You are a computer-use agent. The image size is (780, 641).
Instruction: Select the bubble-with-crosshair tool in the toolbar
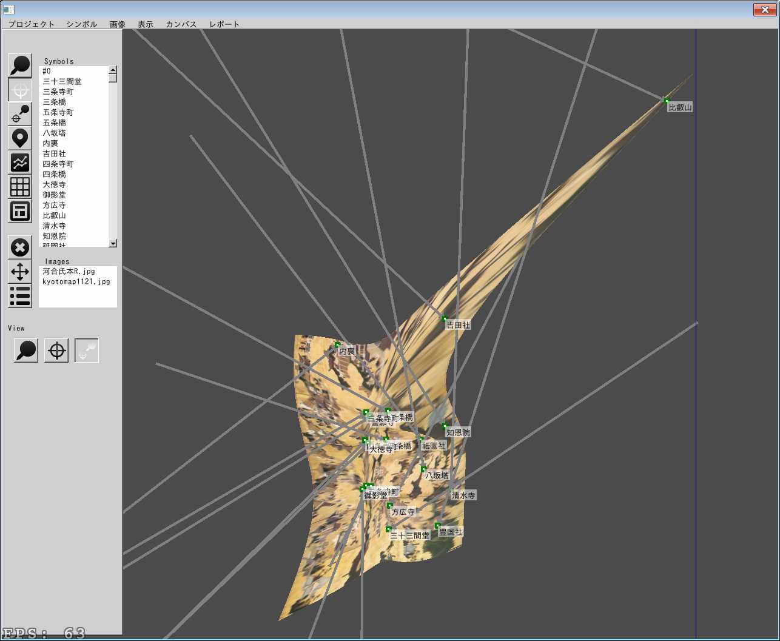pyautogui.click(x=20, y=114)
